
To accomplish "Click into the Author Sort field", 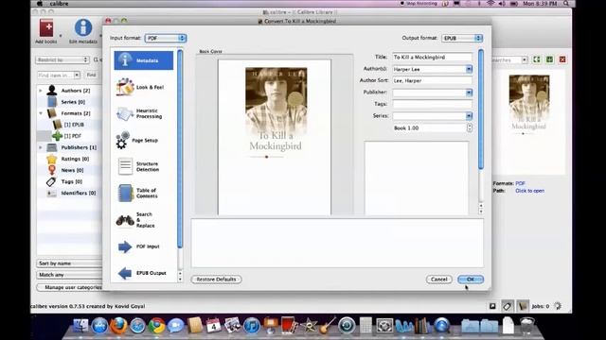I will pyautogui.click(x=432, y=80).
